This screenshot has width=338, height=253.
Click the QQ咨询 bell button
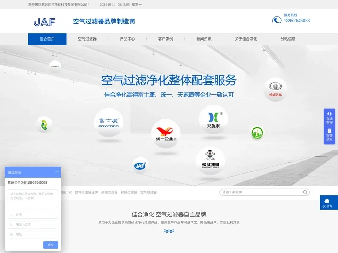[329, 203]
